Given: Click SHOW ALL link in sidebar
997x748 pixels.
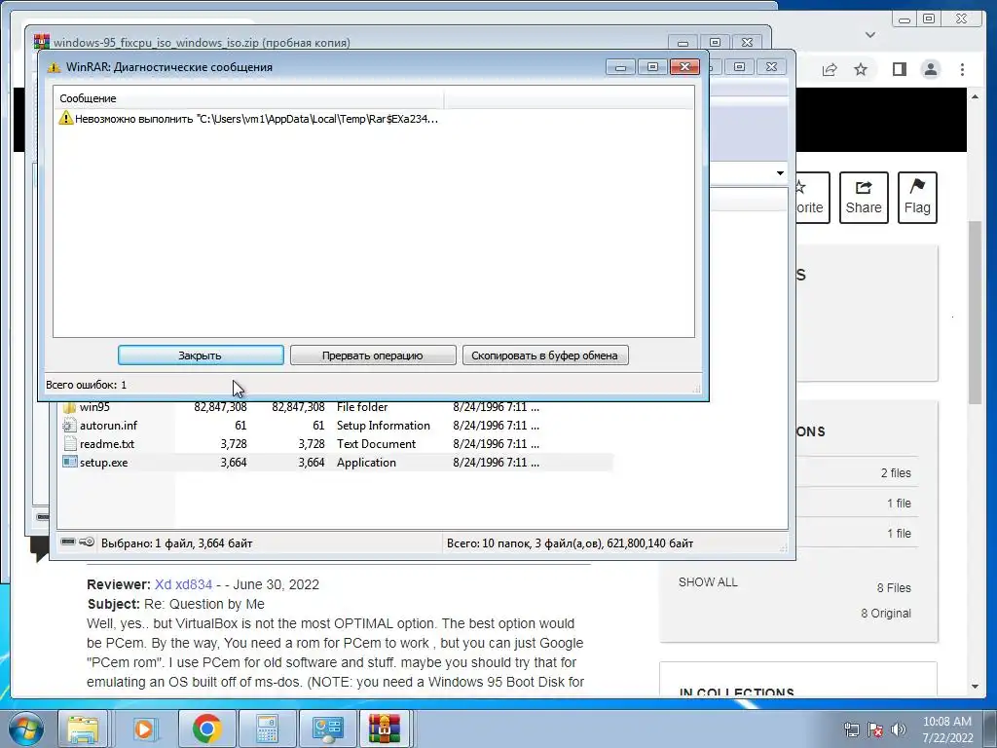Looking at the screenshot, I should (708, 582).
